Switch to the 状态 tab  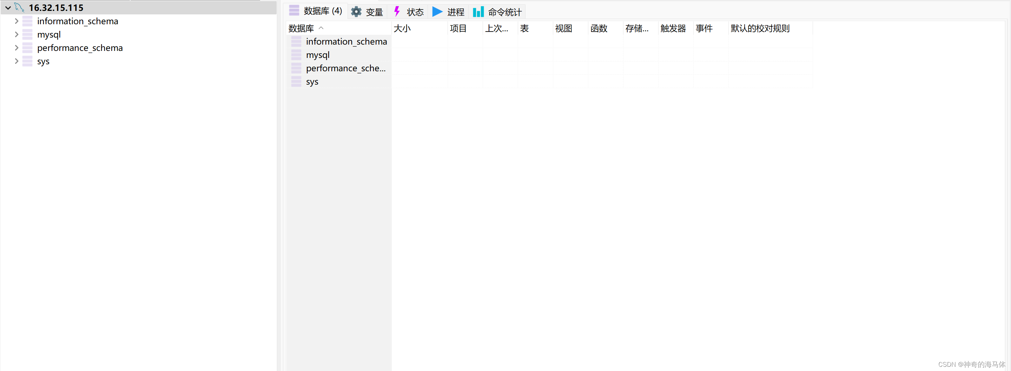tap(408, 12)
